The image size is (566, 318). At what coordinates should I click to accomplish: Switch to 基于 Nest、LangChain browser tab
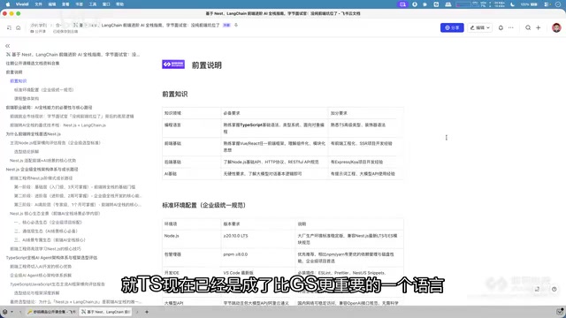[x=105, y=312]
